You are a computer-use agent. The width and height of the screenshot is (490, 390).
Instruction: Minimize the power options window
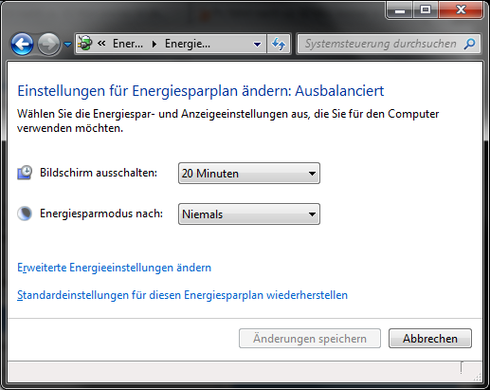point(400,10)
